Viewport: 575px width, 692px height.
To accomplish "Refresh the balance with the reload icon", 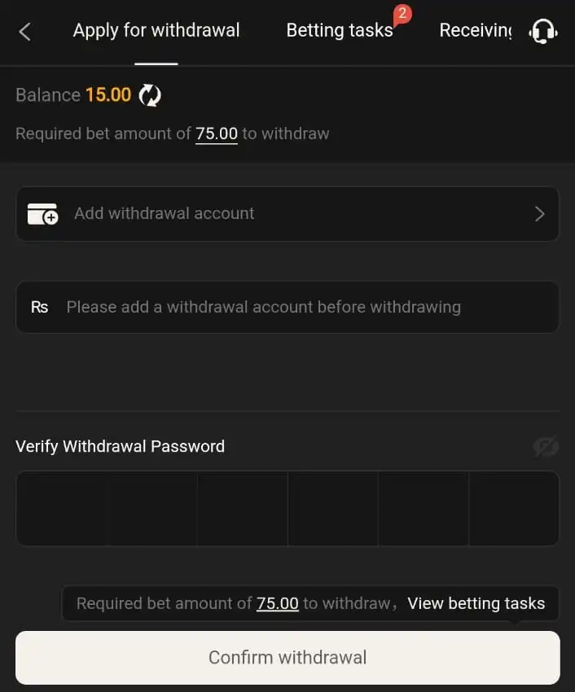I will (x=149, y=95).
